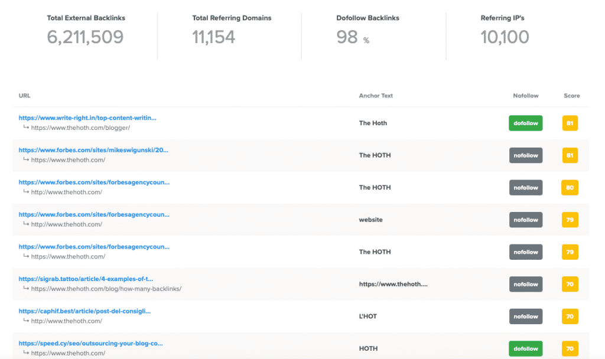
Task: Sort by the Score column header
Action: pos(571,96)
